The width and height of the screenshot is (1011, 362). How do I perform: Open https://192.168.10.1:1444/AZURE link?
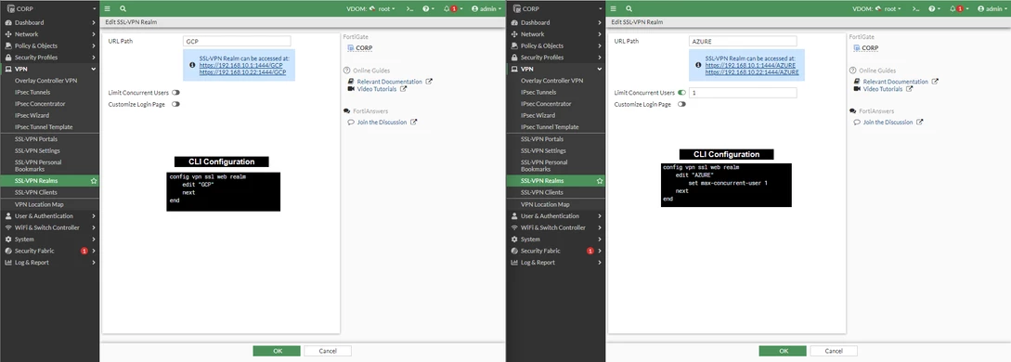750,65
